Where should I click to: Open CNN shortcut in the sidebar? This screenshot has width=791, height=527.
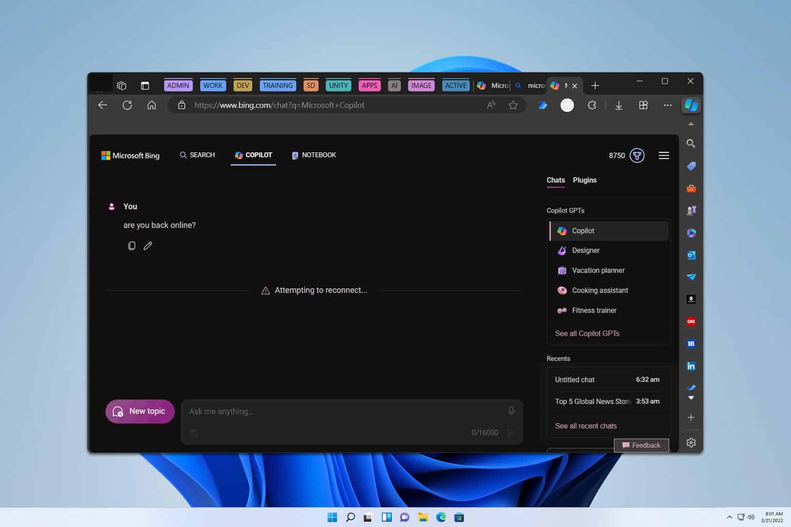[691, 322]
